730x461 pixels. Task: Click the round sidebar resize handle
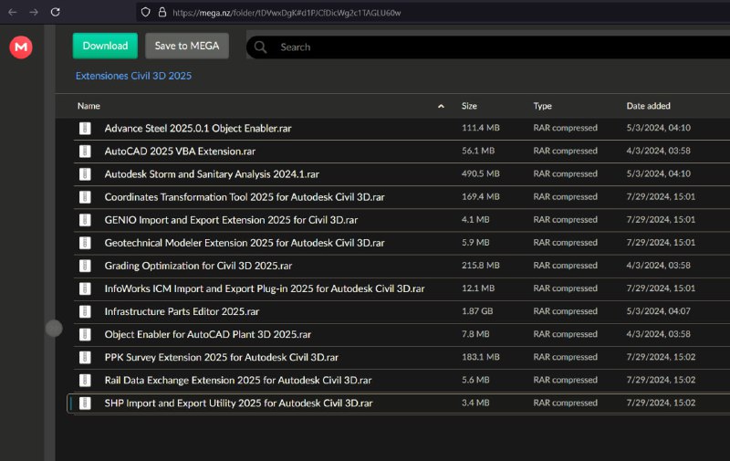[54, 329]
